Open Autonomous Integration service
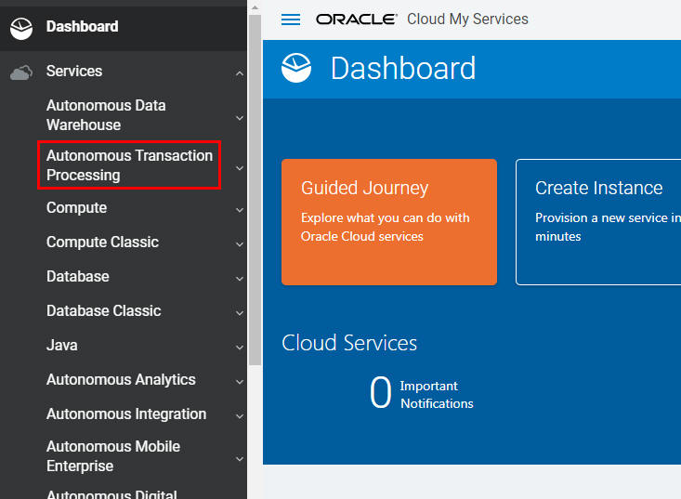The width and height of the screenshot is (681, 499). point(126,414)
